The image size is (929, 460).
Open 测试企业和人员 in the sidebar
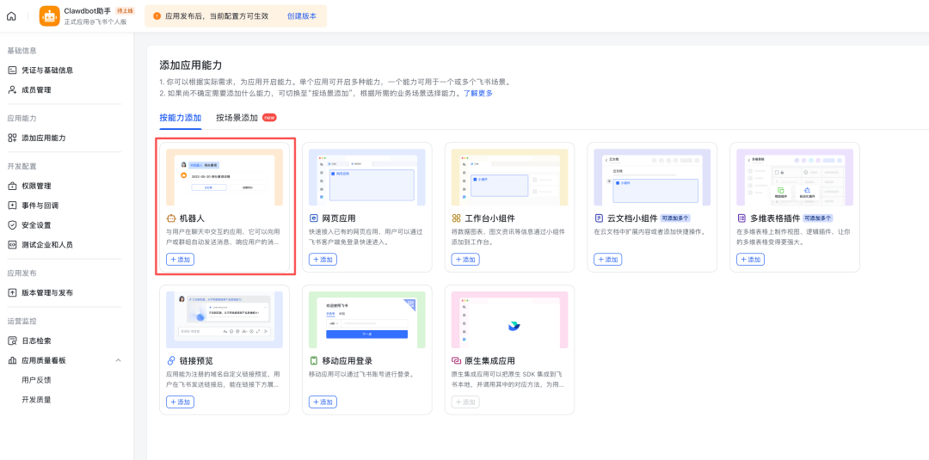point(47,244)
